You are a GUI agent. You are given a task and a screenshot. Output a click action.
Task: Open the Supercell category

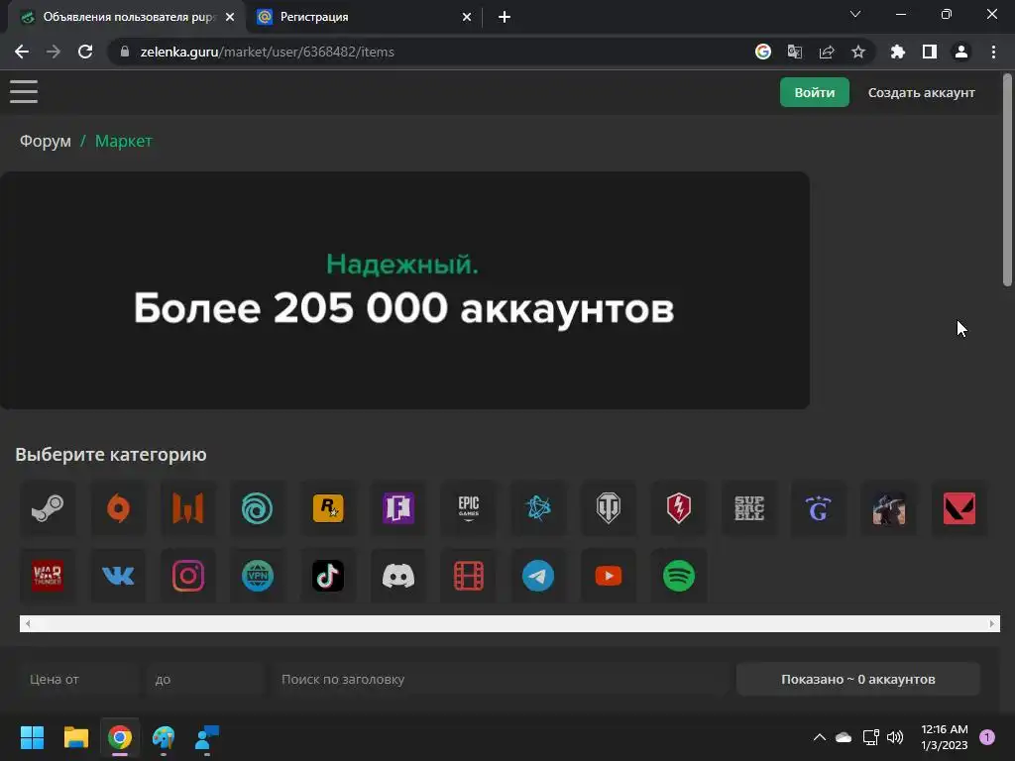point(749,508)
